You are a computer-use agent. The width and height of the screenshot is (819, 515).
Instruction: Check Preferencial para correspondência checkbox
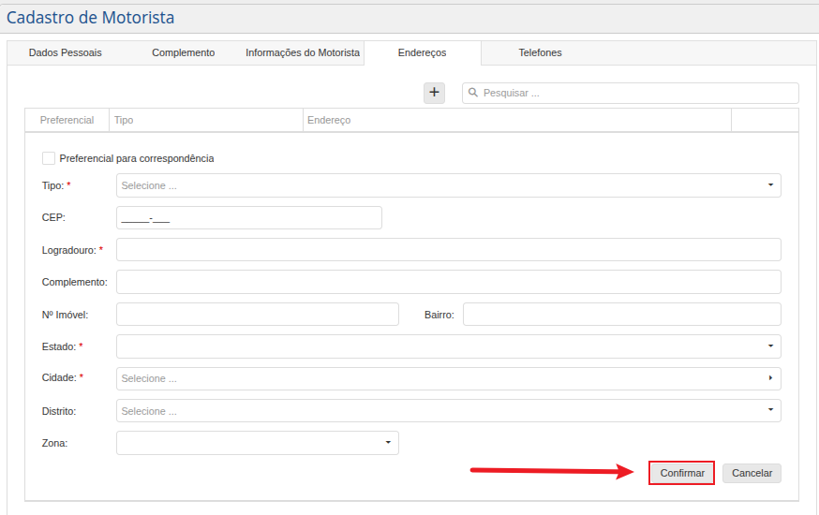point(49,158)
